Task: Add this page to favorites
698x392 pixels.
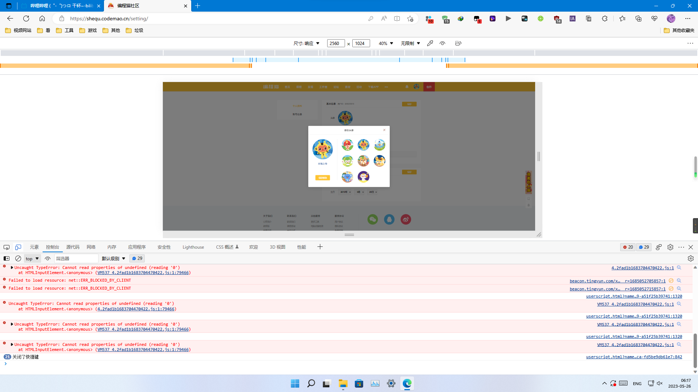Action: (x=410, y=19)
